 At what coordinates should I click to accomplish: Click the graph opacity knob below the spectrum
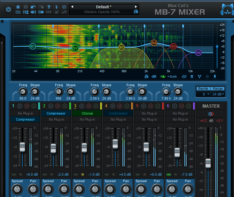click(147, 77)
